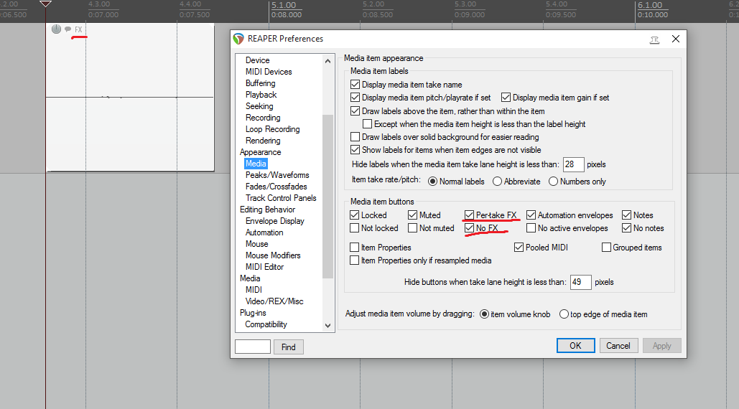Toggle Display media item take name
The width and height of the screenshot is (739, 409).
(355, 85)
